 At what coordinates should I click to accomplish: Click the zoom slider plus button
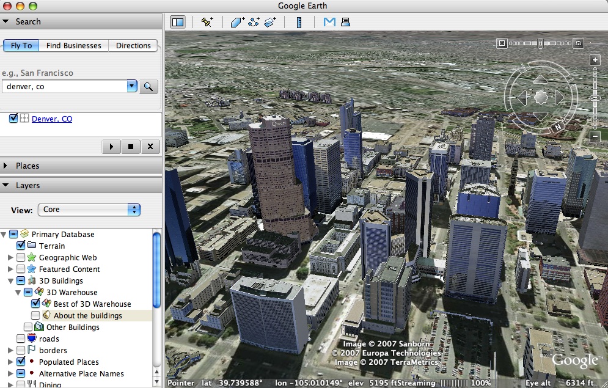(595, 60)
